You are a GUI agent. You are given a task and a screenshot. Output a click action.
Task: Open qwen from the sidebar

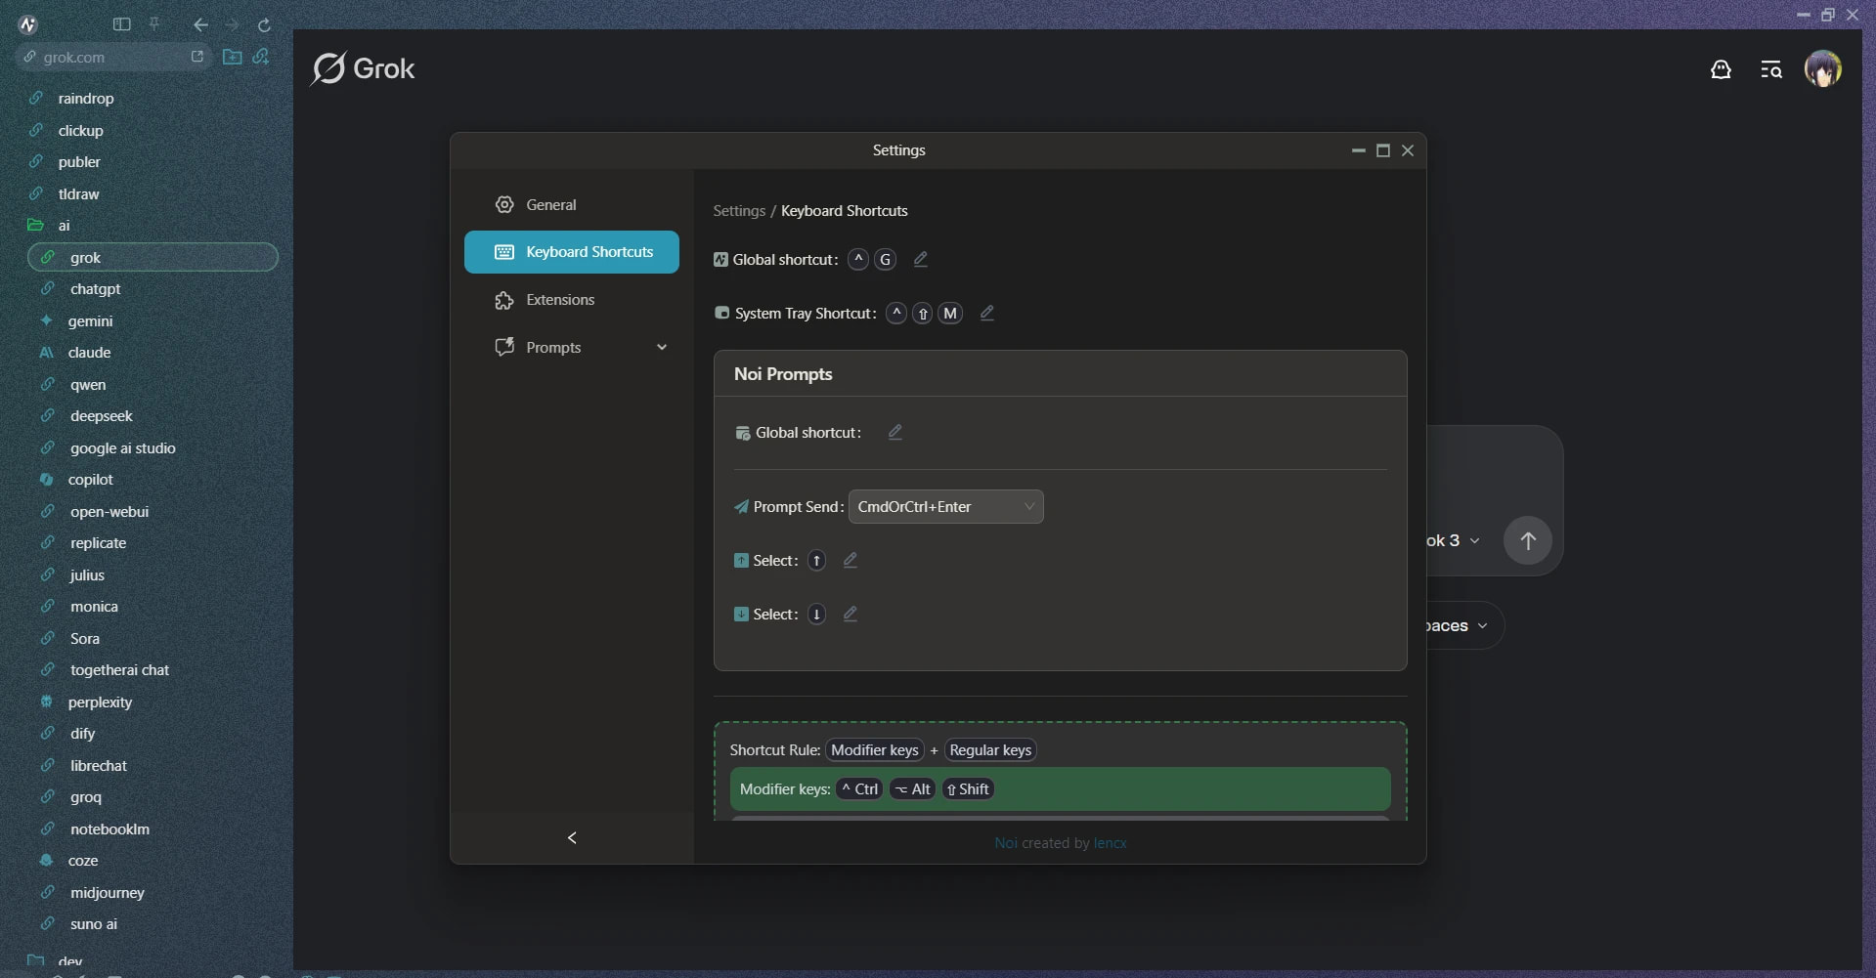click(88, 385)
